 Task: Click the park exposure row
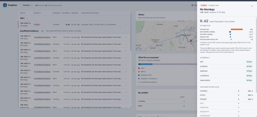pos(226,103)
